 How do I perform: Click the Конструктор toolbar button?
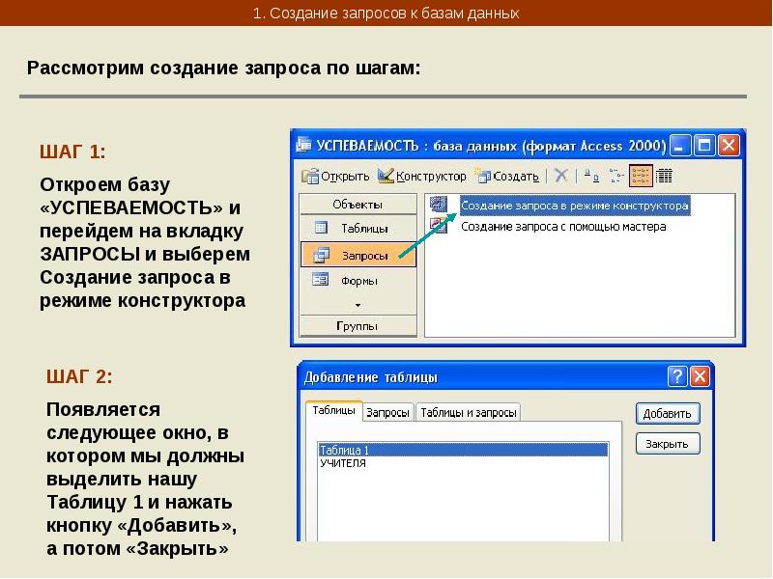pos(422,176)
